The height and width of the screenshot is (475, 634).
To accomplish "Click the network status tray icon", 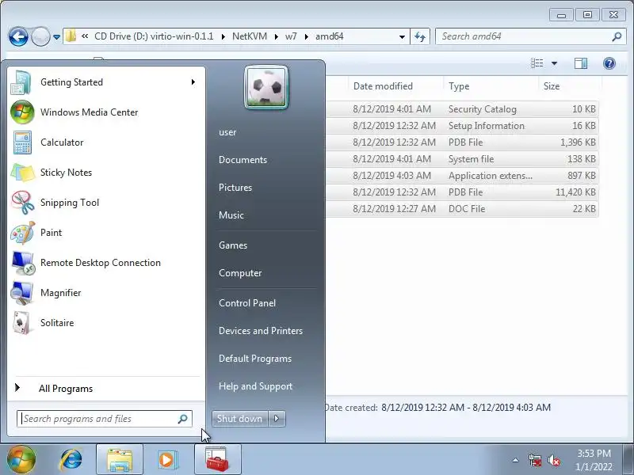I will 534,460.
